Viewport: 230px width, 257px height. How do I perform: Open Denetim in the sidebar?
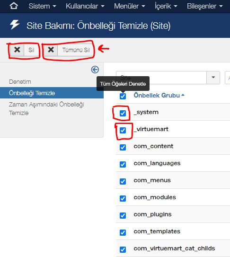click(20, 81)
